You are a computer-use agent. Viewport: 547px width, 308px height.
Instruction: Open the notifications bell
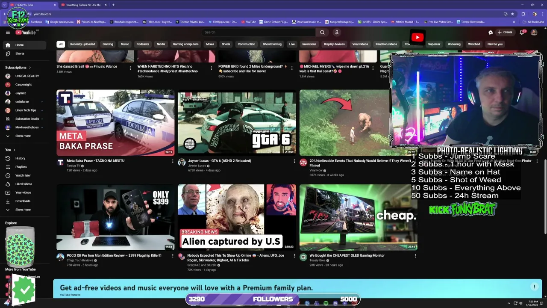point(522,32)
